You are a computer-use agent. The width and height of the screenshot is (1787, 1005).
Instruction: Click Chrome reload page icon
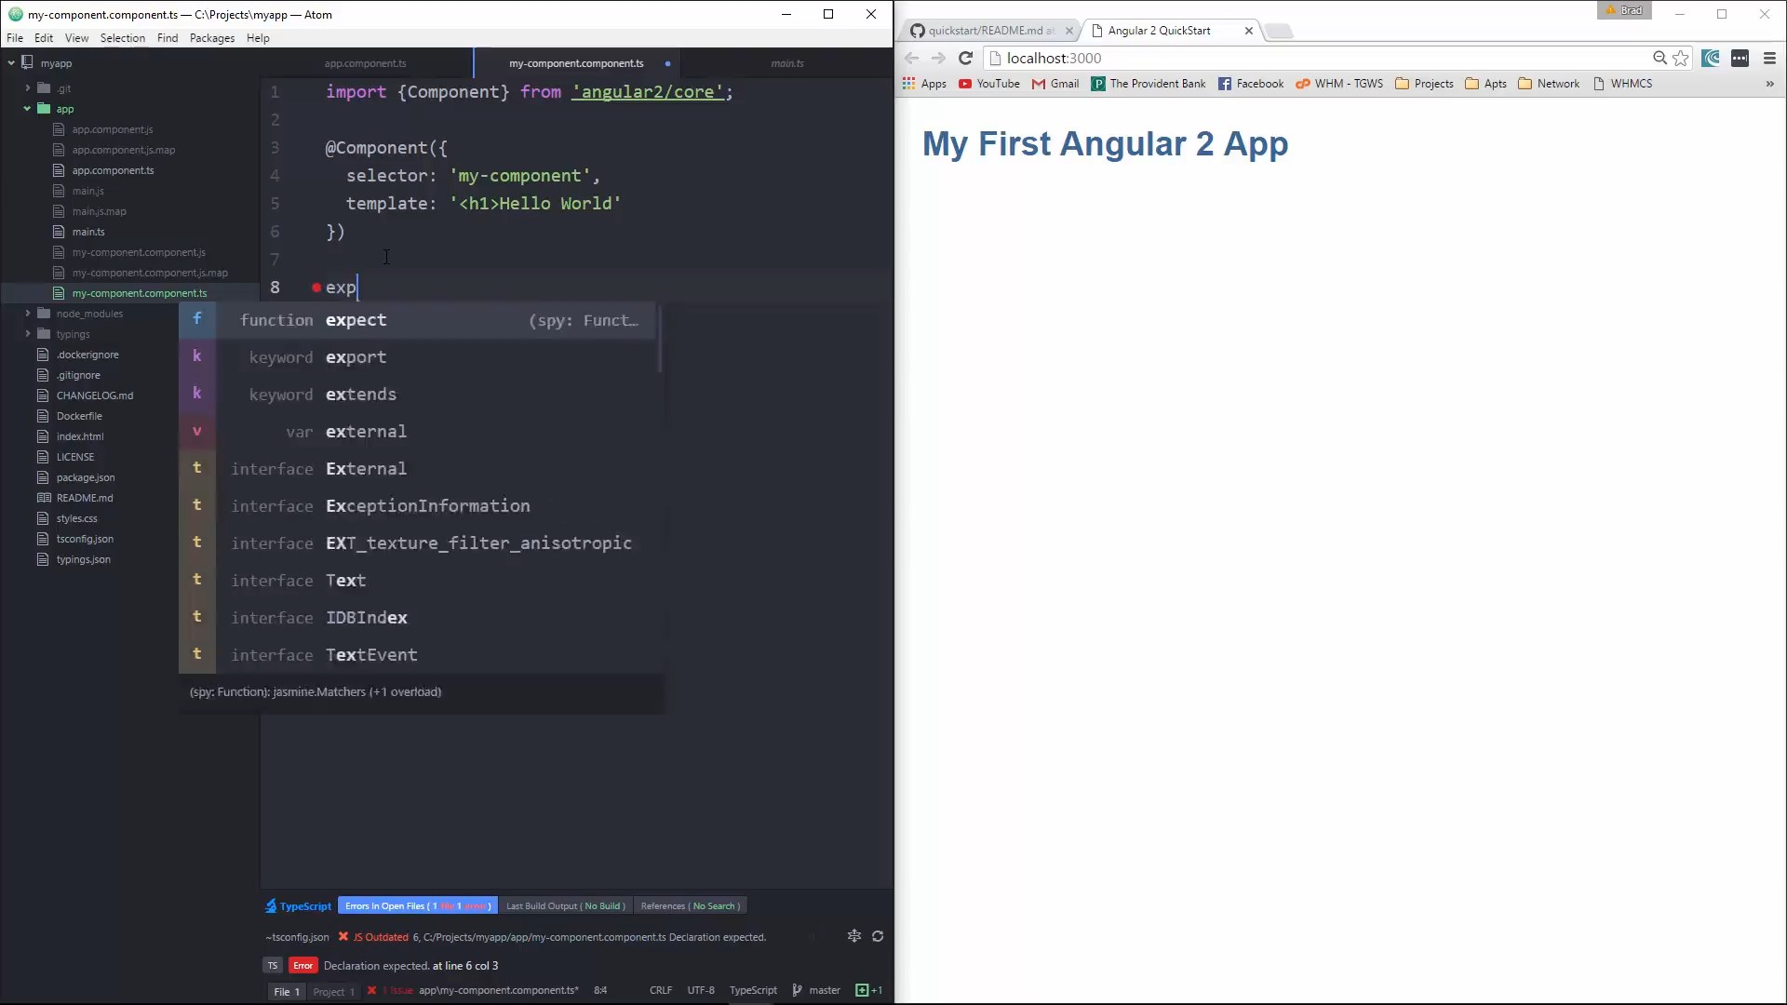click(966, 58)
